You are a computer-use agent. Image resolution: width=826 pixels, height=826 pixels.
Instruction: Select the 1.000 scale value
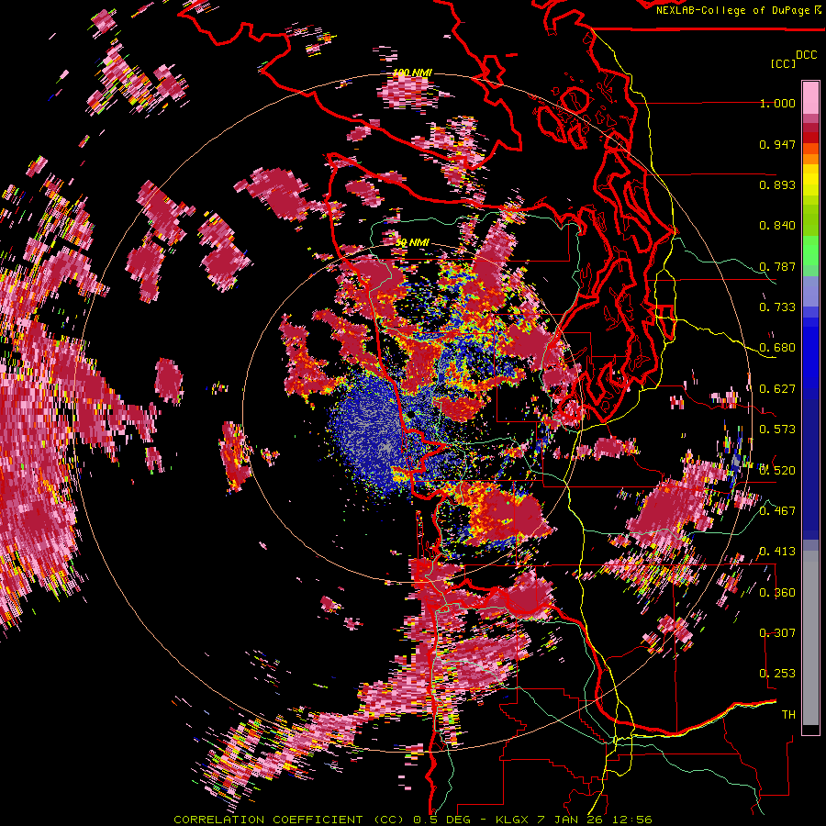click(777, 103)
